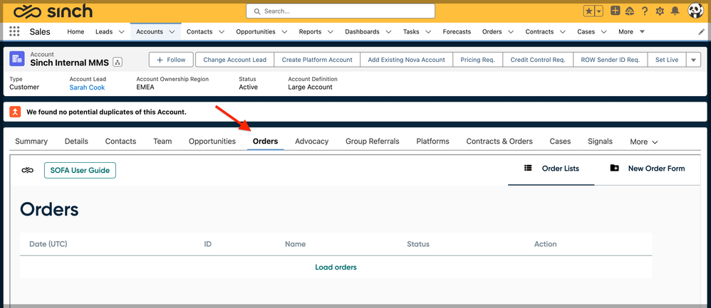Switch to the Platforms tab

point(432,142)
